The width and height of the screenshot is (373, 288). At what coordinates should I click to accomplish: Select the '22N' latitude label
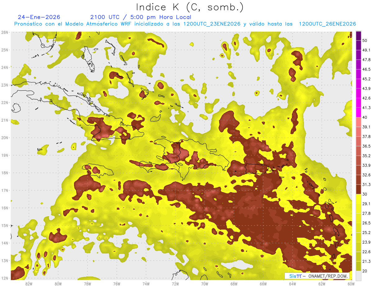pos(5,103)
